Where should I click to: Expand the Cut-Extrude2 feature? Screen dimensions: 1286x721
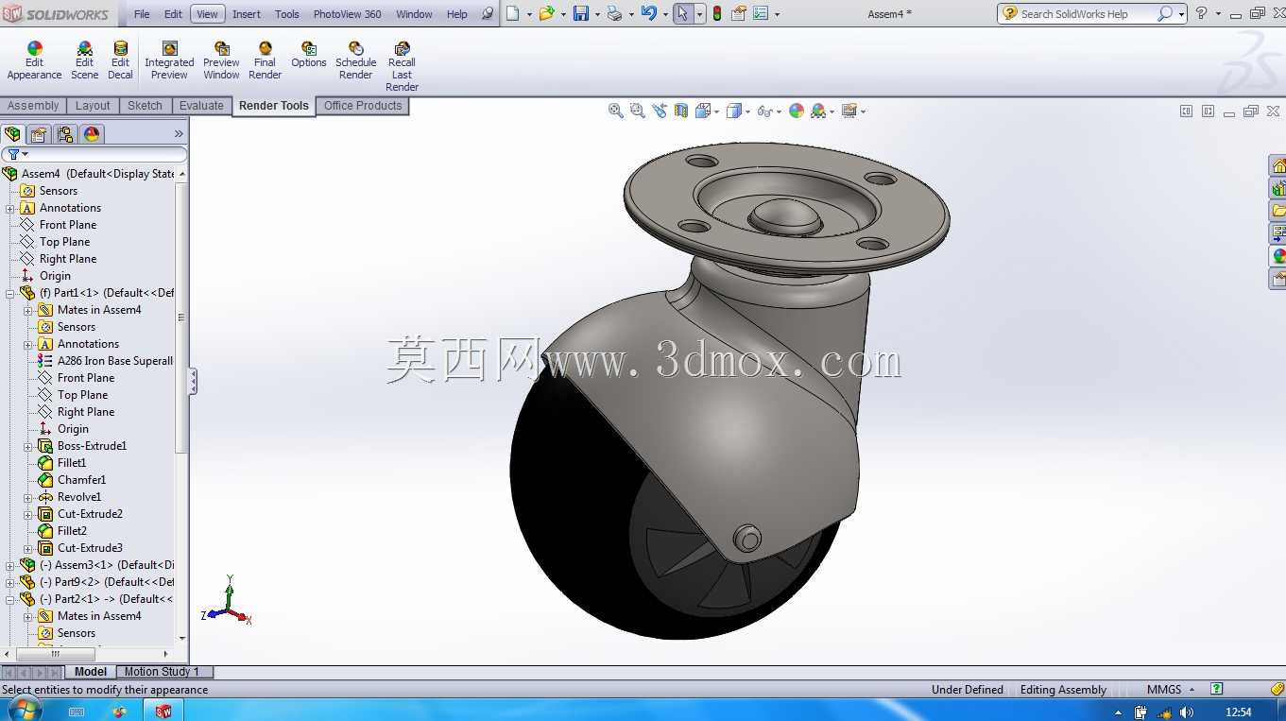28,514
